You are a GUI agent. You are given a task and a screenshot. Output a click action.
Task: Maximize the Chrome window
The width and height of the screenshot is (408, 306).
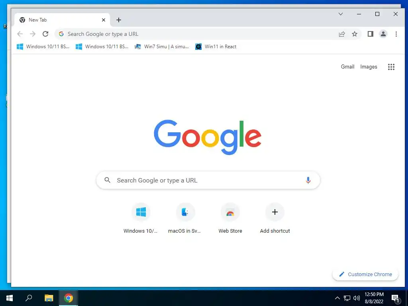(377, 14)
